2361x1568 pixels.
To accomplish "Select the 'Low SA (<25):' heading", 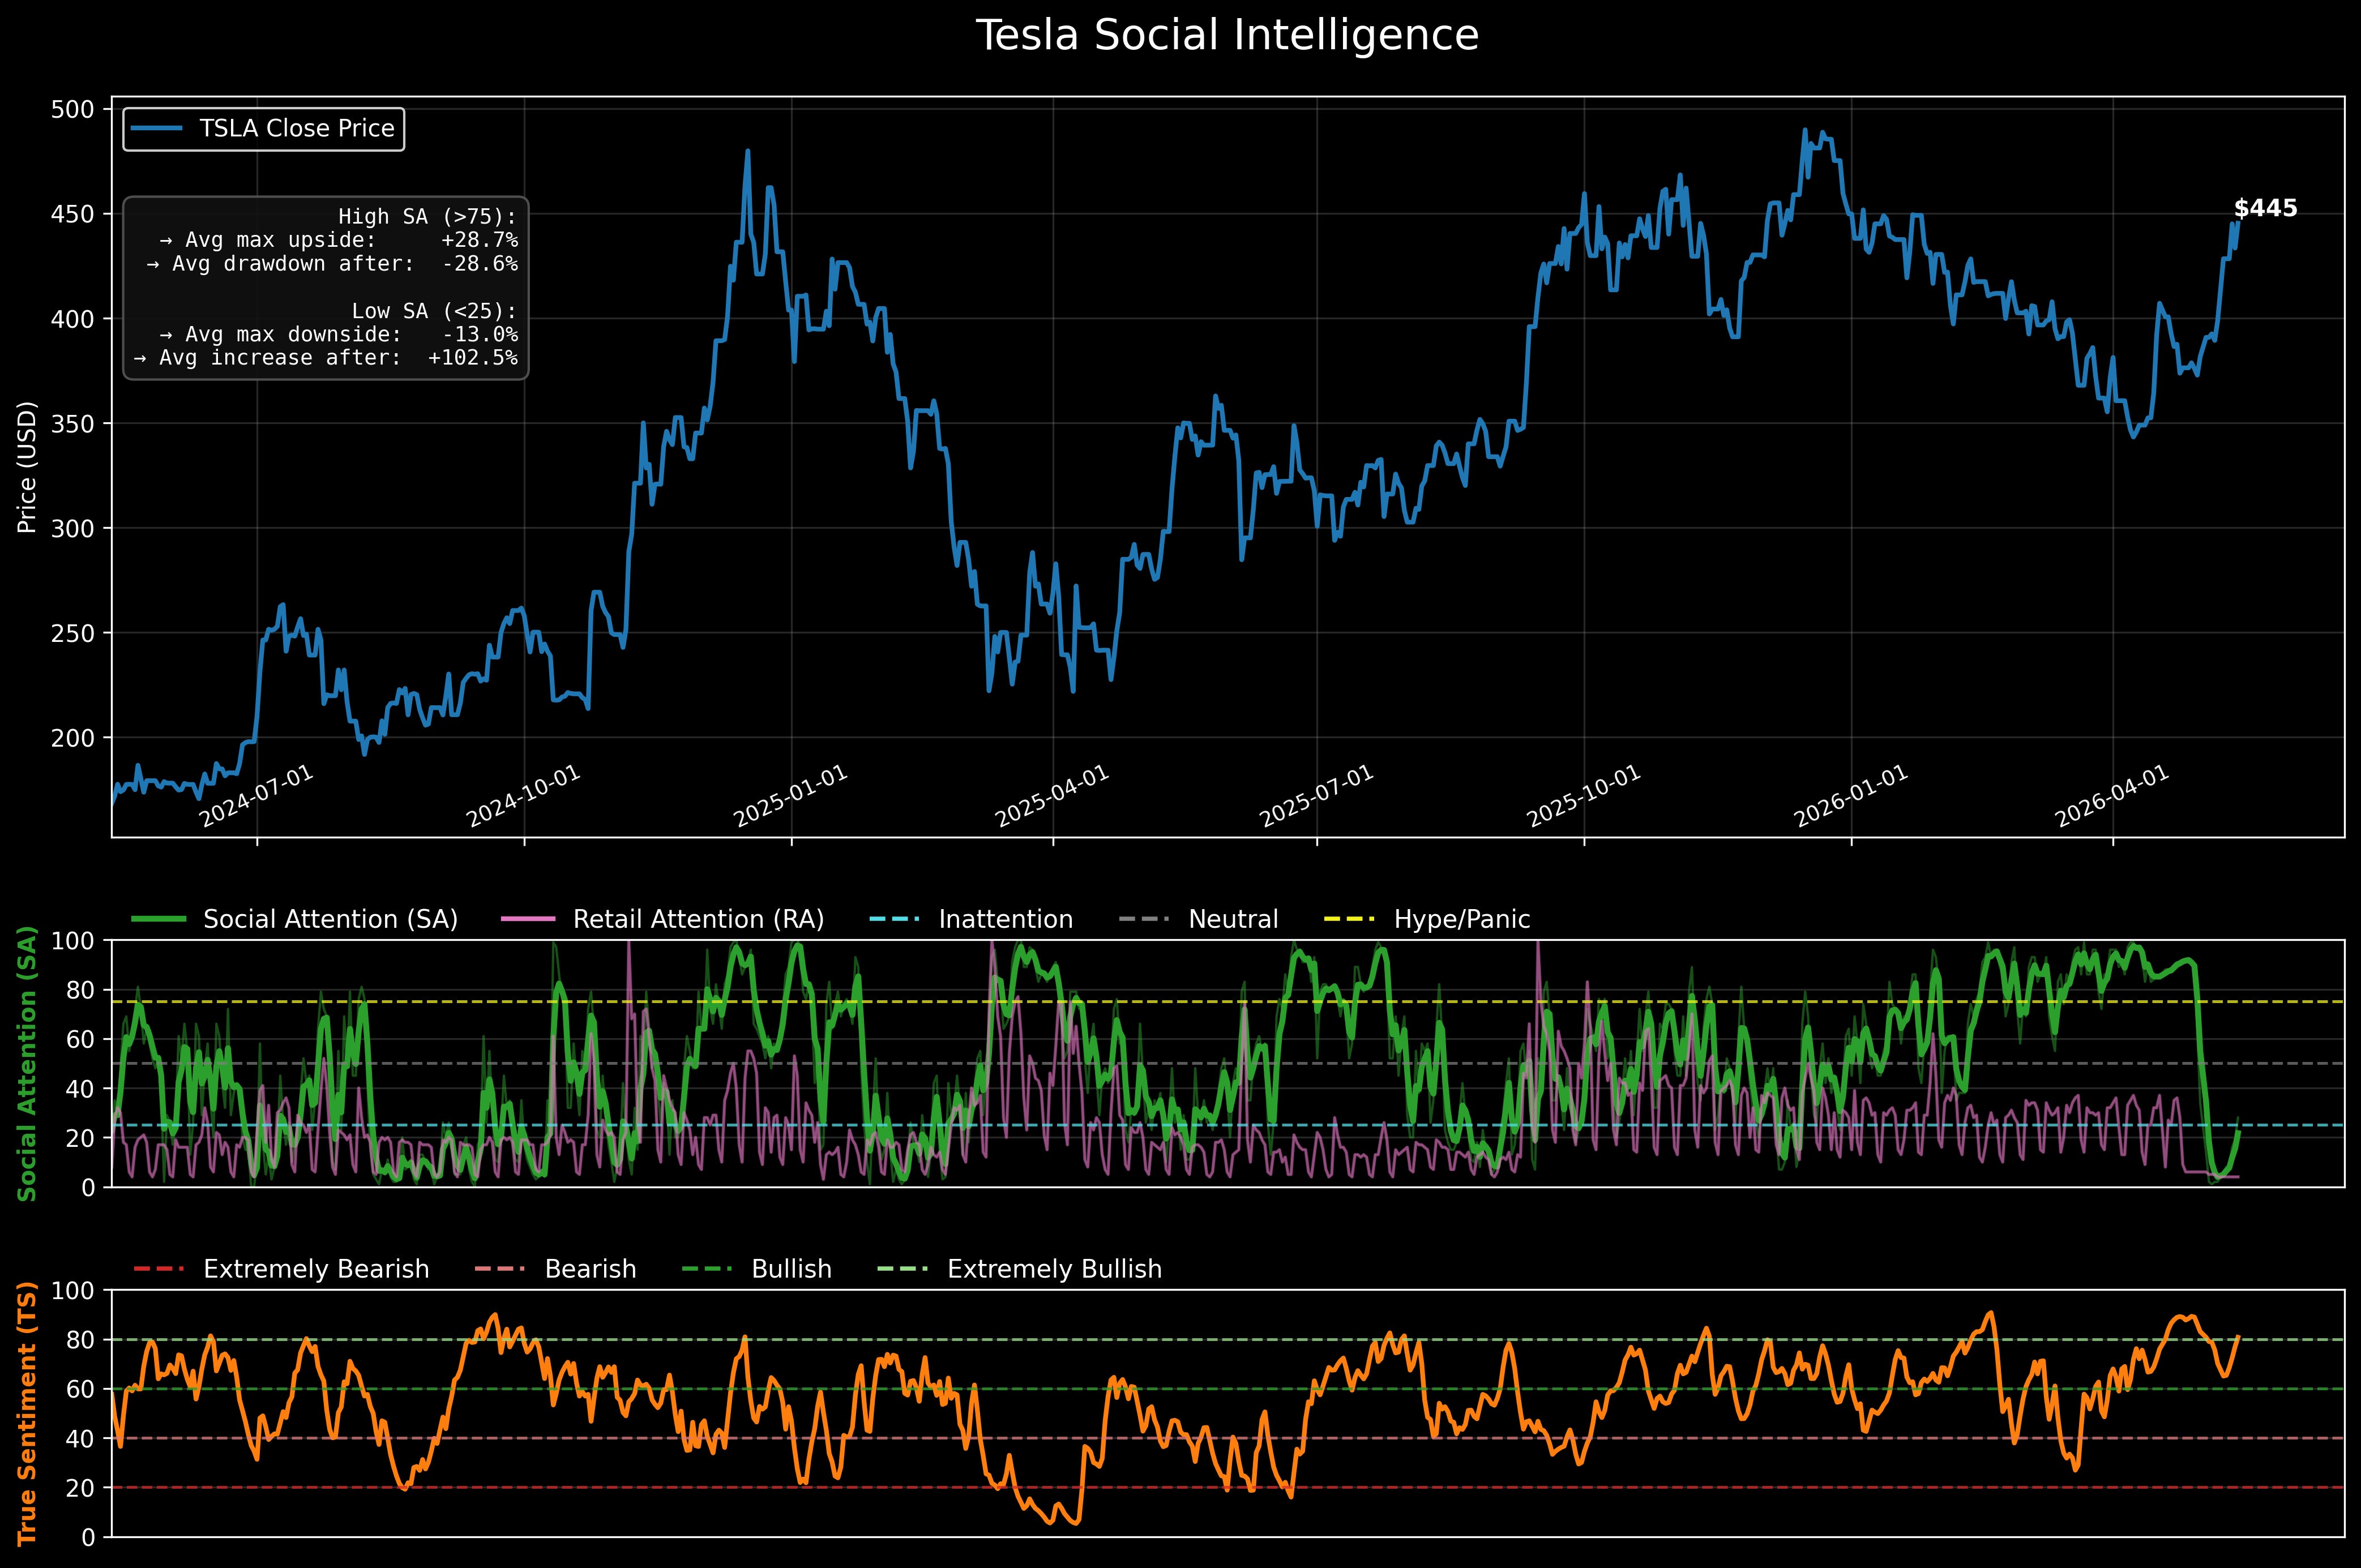I will tap(435, 311).
